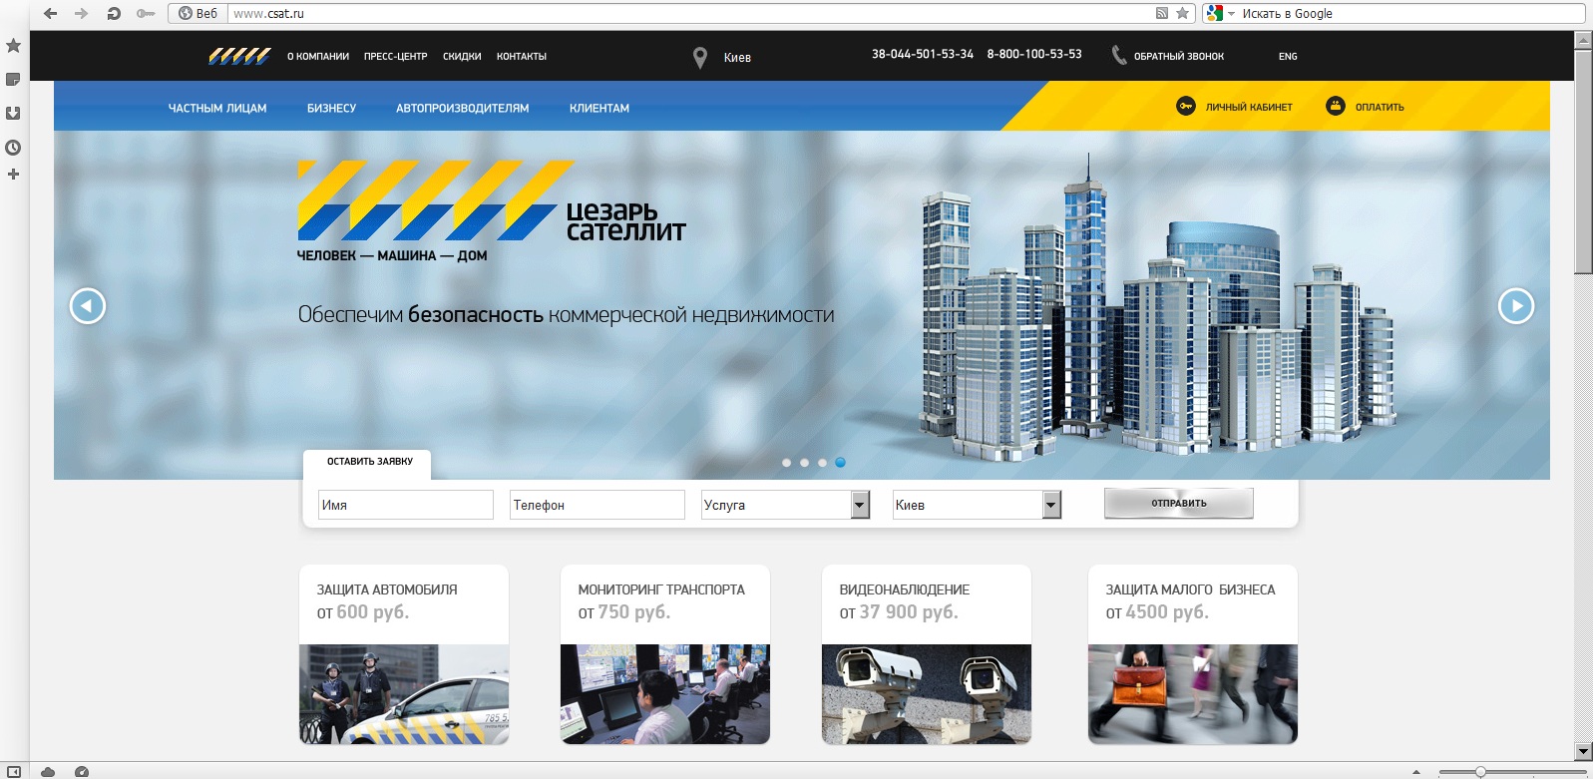Select the third slider dot
Viewport: 1593px width, 779px height.
822,463
